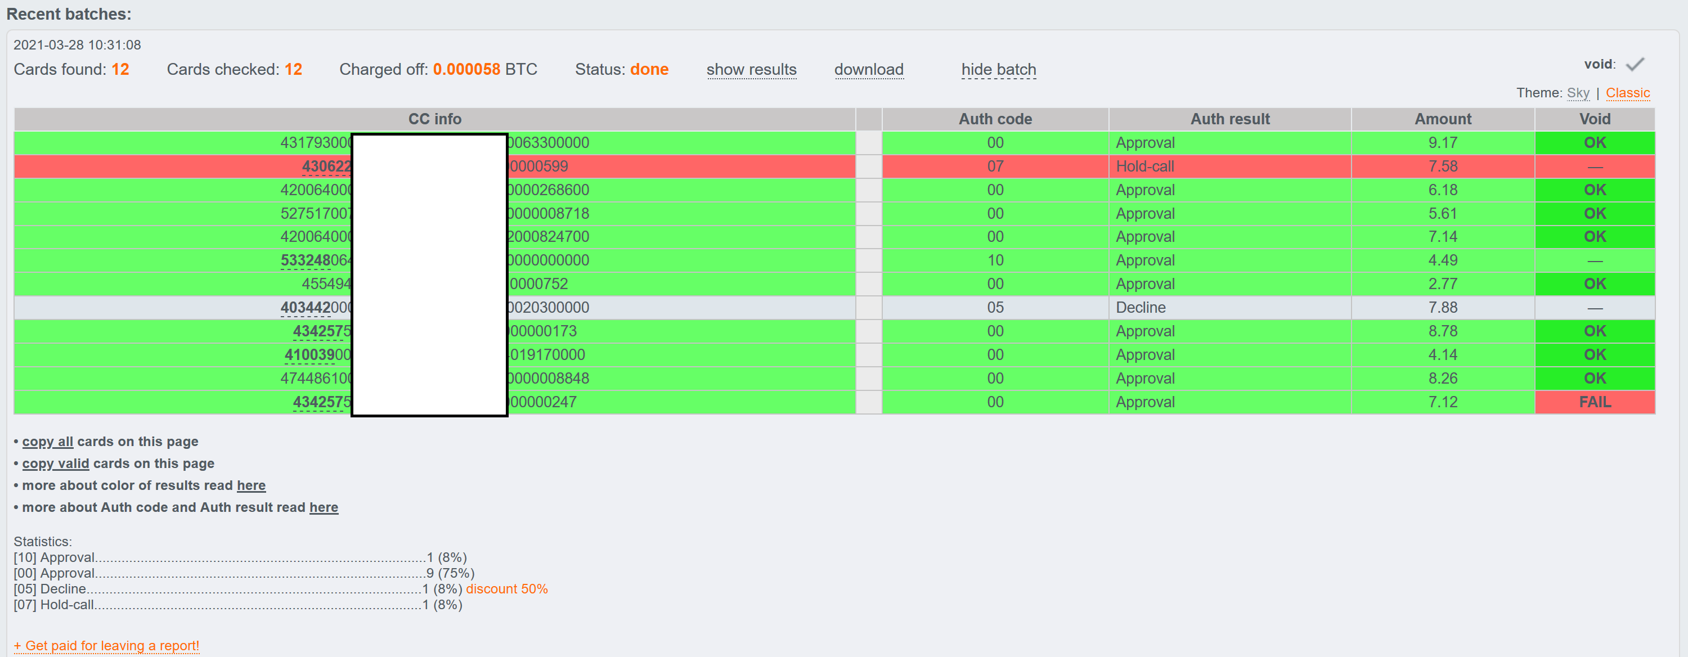Open the Auth code and result help link
Screen dimensions: 1688x657
324,507
